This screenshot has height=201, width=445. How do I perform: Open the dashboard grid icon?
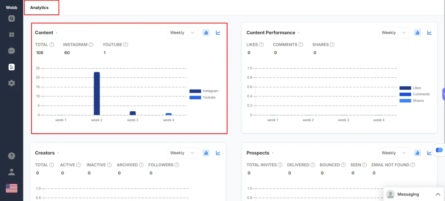(11, 35)
